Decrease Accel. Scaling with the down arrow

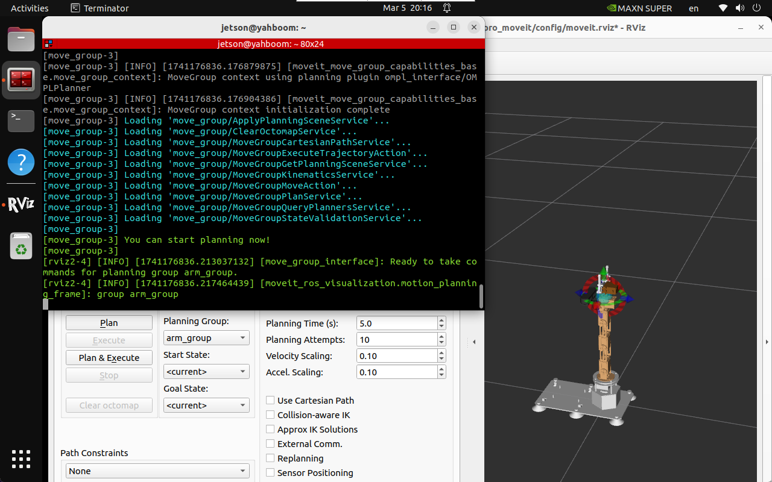[441, 376]
